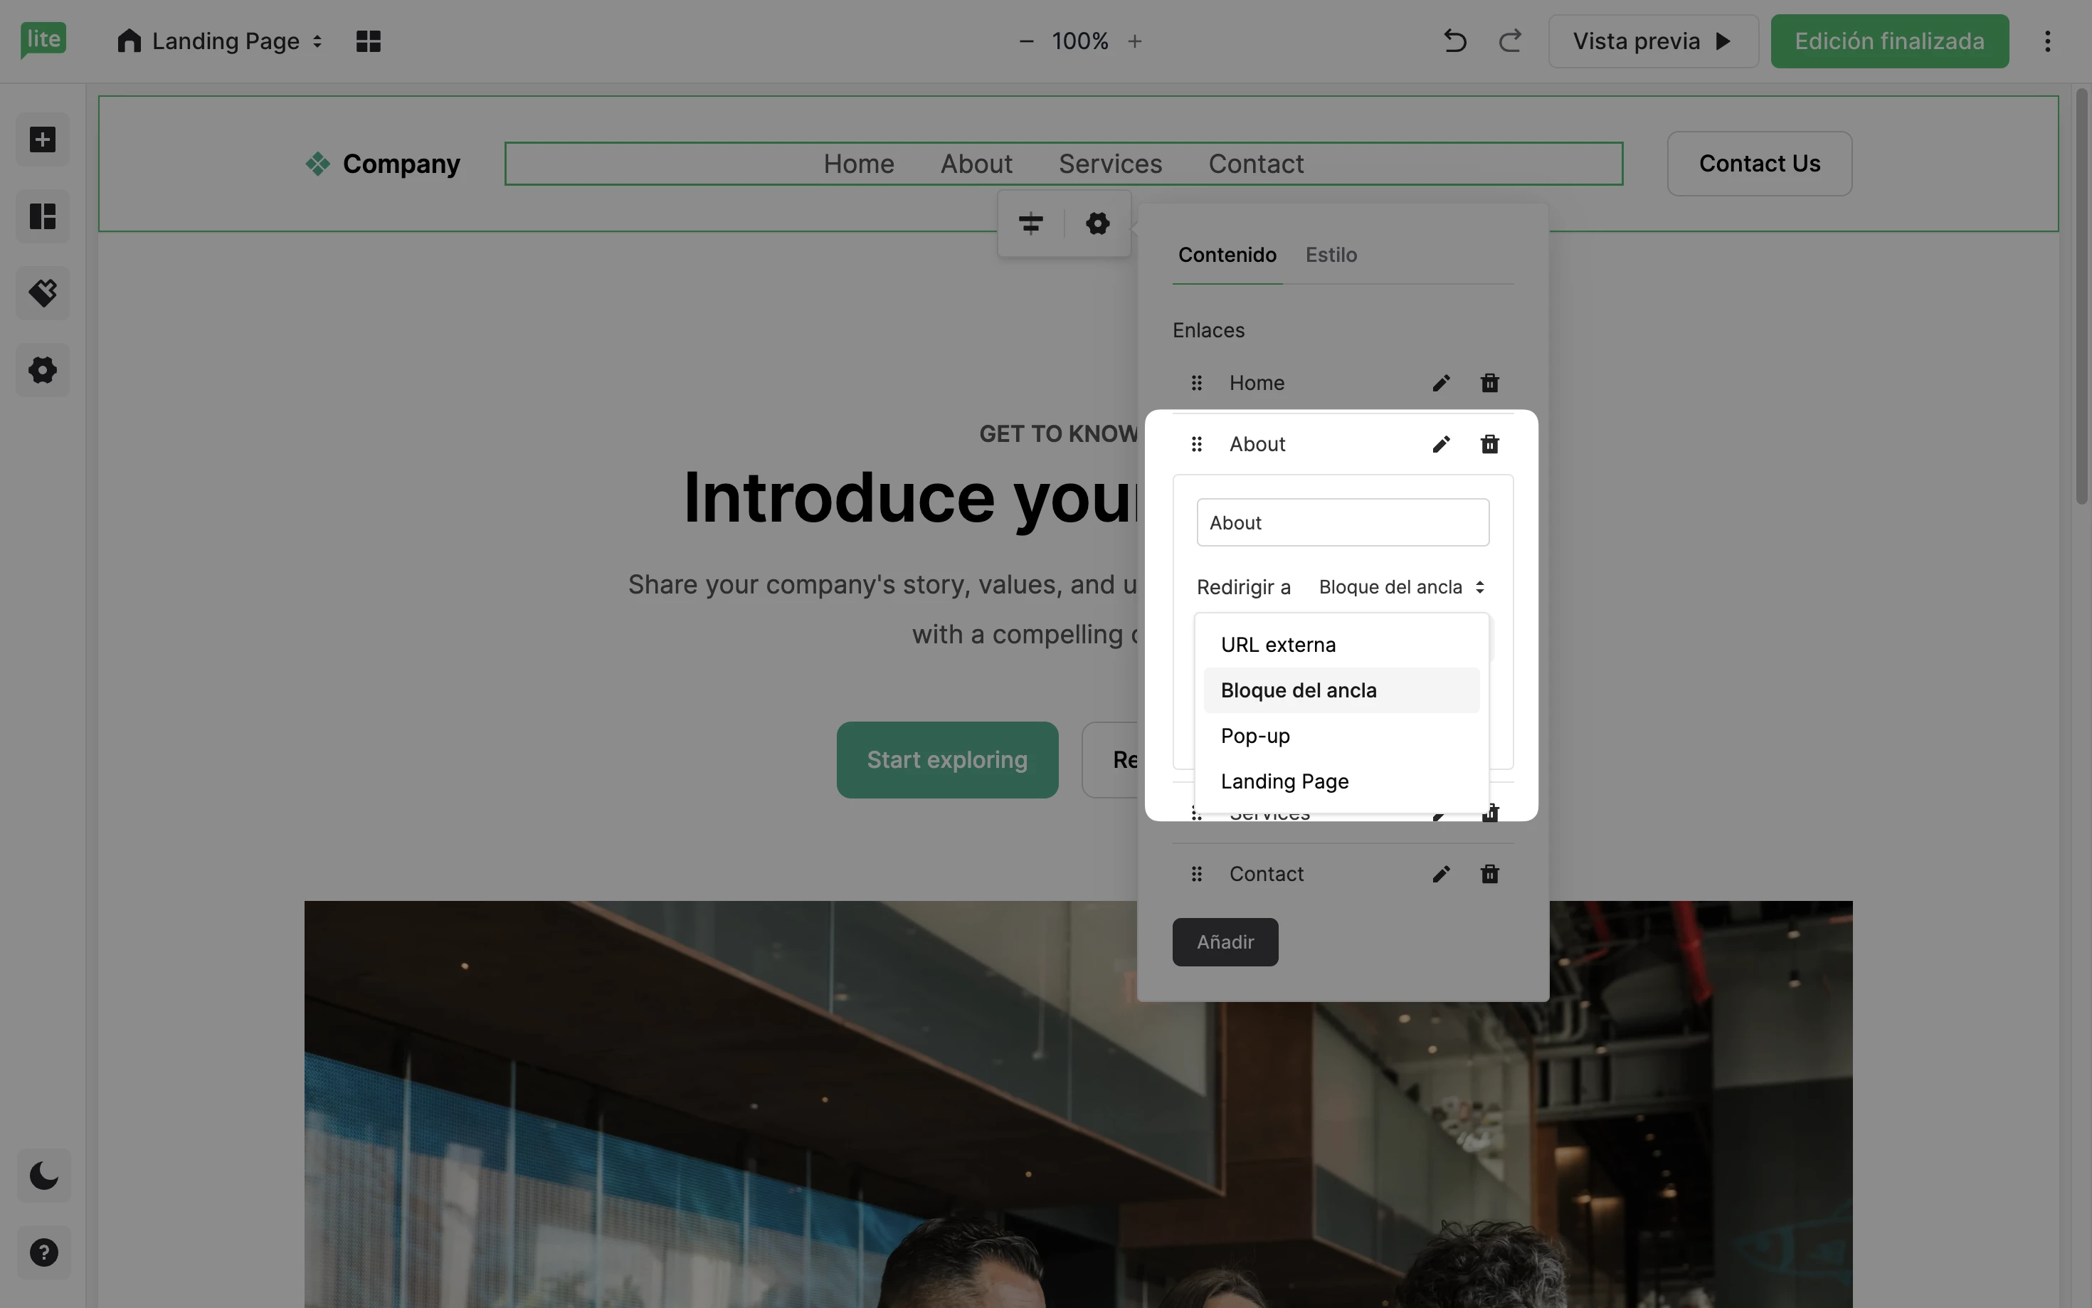This screenshot has width=2092, height=1308.
Task: Click the undo arrow icon
Action: [x=1454, y=41]
